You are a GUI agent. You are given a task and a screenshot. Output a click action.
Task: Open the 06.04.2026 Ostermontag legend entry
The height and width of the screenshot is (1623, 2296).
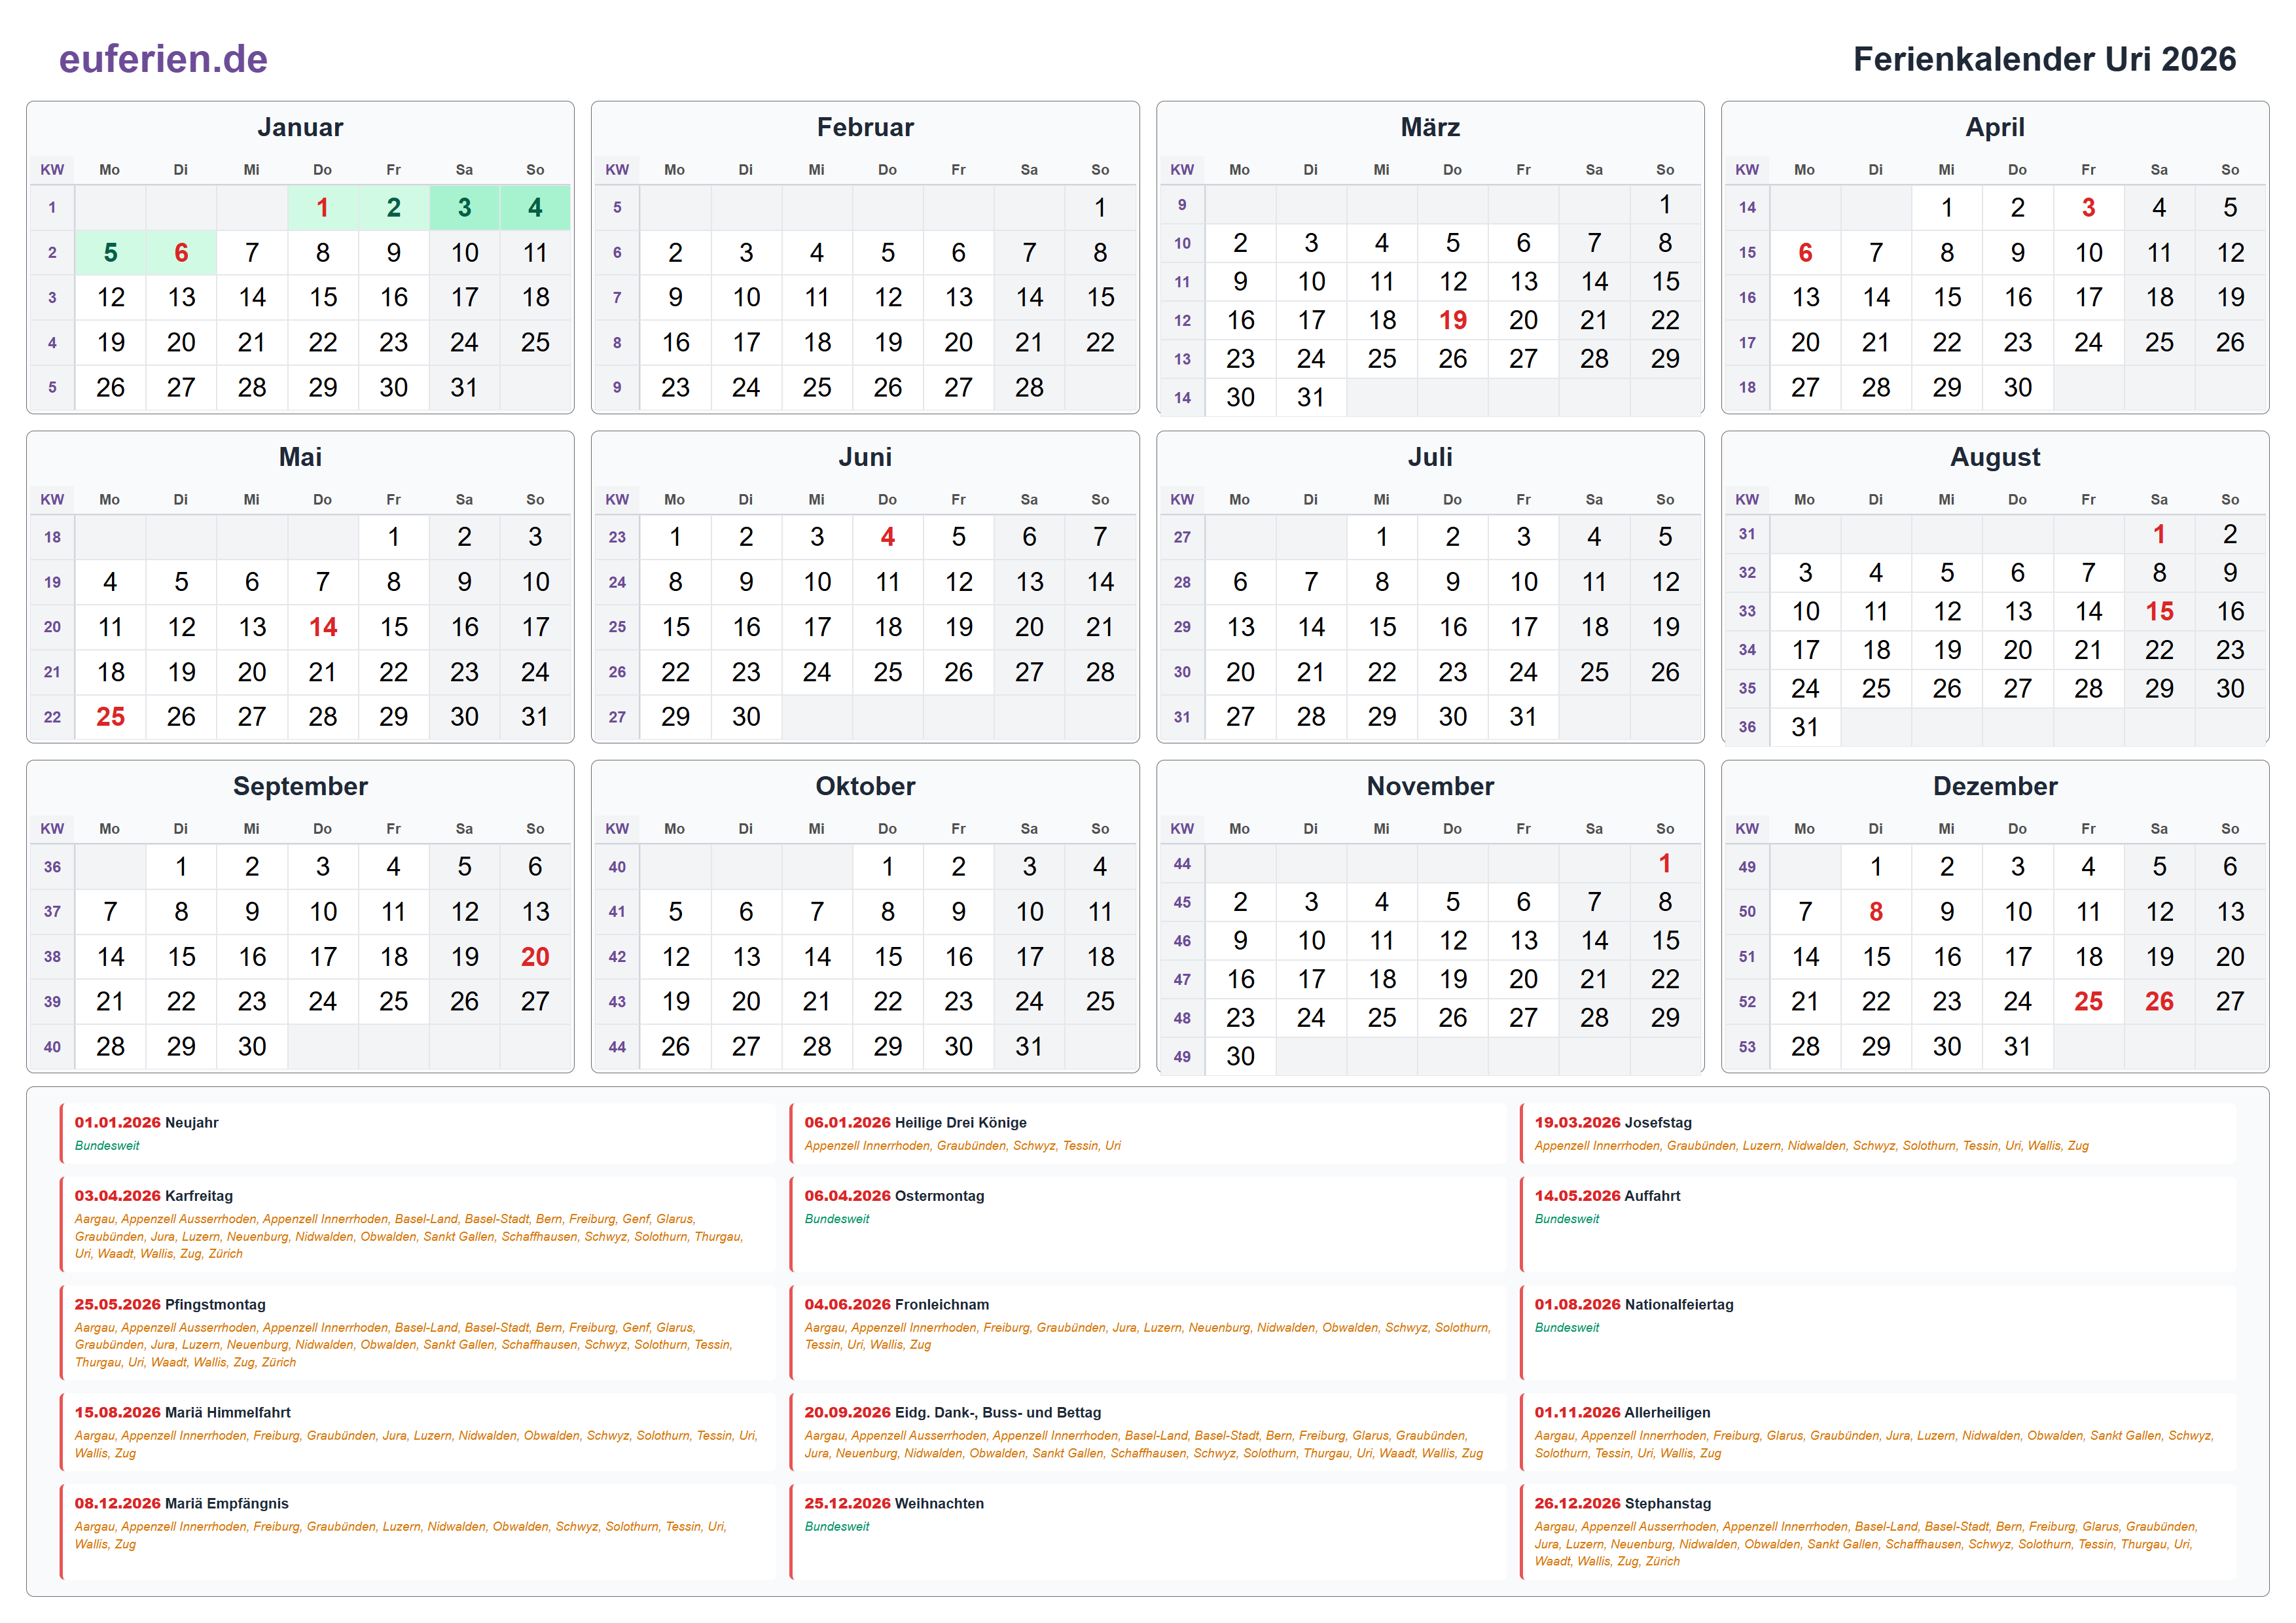pyautogui.click(x=1148, y=1224)
